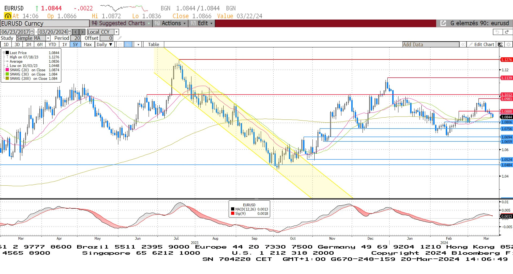
Task: Click the SMAVG (30) green color swatch
Action: point(7,74)
